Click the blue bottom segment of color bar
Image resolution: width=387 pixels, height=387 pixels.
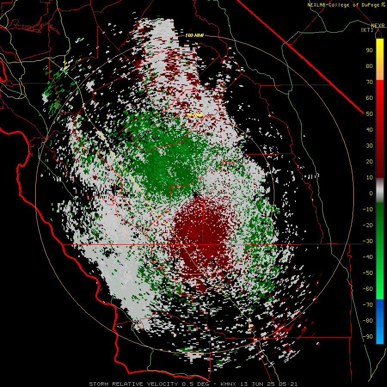[x=380, y=322]
